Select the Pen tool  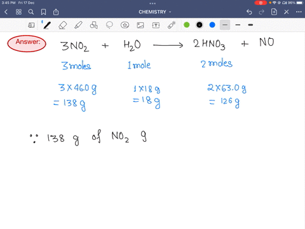point(46,25)
